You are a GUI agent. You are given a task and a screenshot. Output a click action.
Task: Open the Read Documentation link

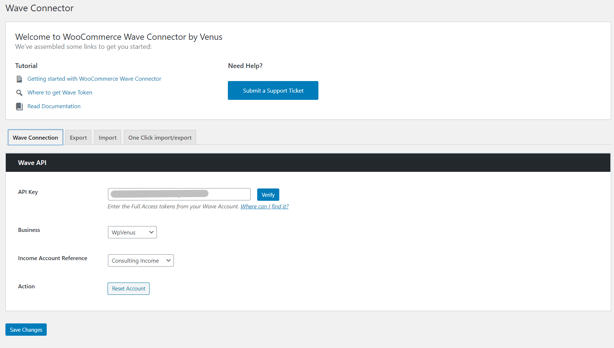(54, 106)
